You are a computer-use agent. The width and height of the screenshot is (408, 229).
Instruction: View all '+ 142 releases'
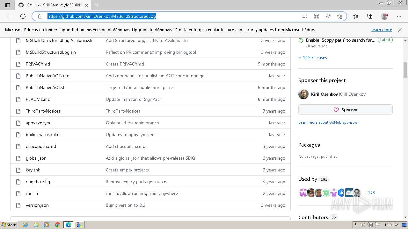click(x=313, y=58)
